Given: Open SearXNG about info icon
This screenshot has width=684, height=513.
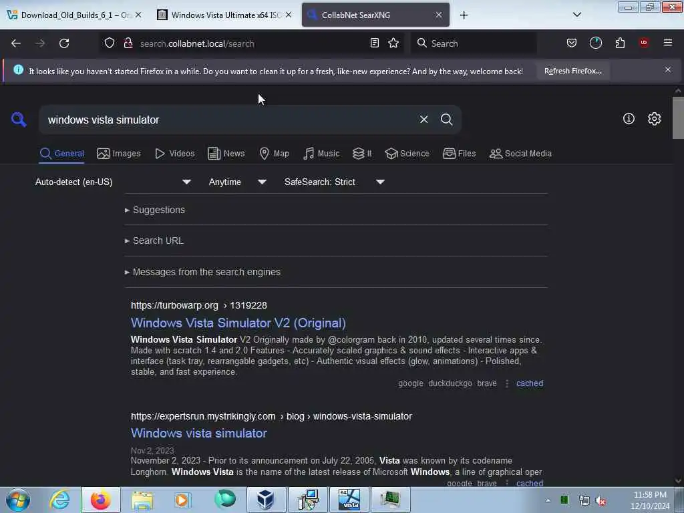Looking at the screenshot, I should [629, 119].
